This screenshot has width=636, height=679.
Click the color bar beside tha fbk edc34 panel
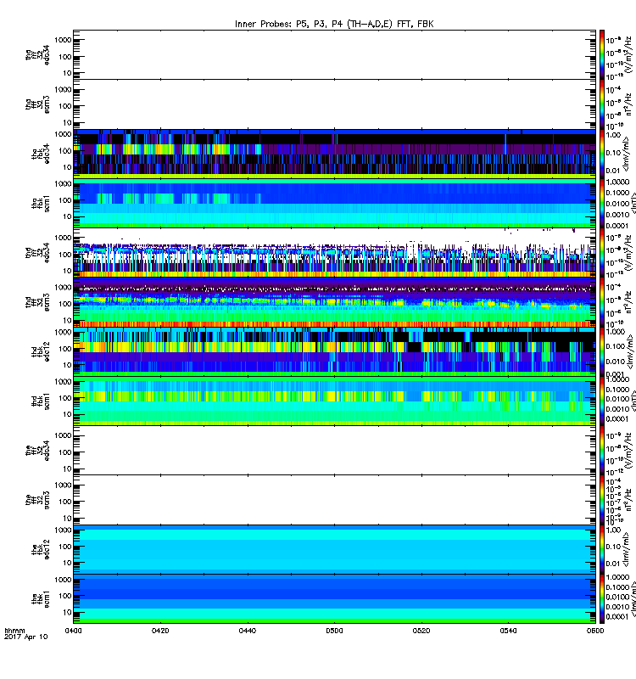pyautogui.click(x=602, y=154)
